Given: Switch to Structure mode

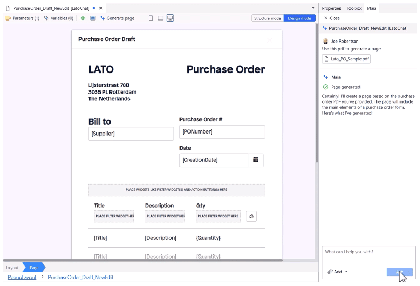Looking at the screenshot, I should coord(267,18).
